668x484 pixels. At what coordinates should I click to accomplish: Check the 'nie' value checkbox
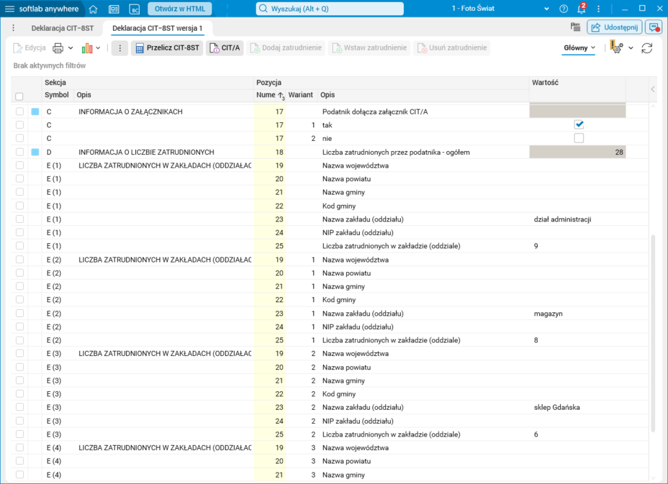point(579,138)
